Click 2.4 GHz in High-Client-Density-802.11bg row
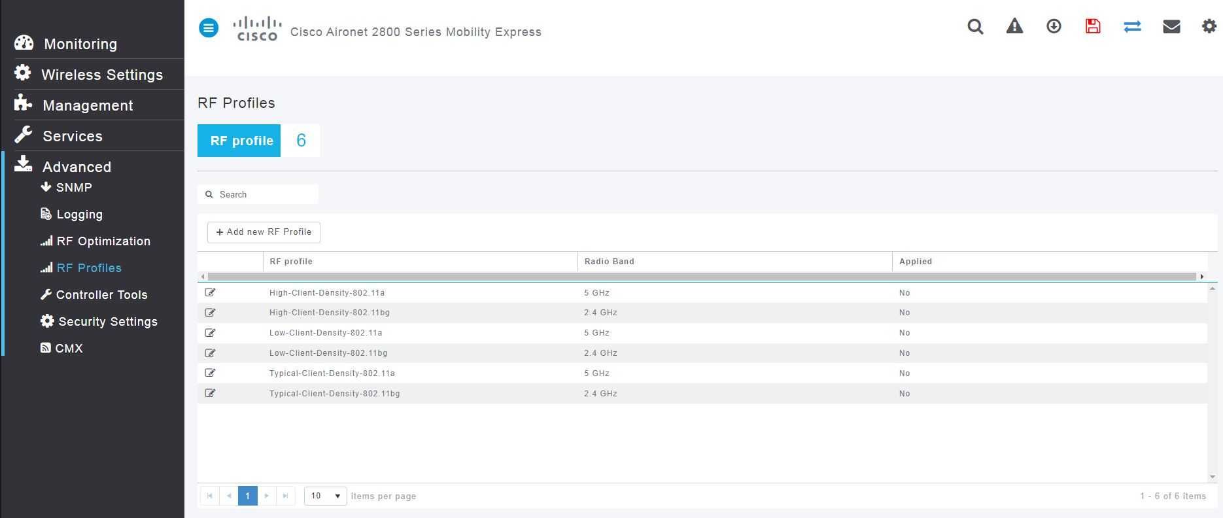This screenshot has width=1223, height=518. tap(600, 313)
